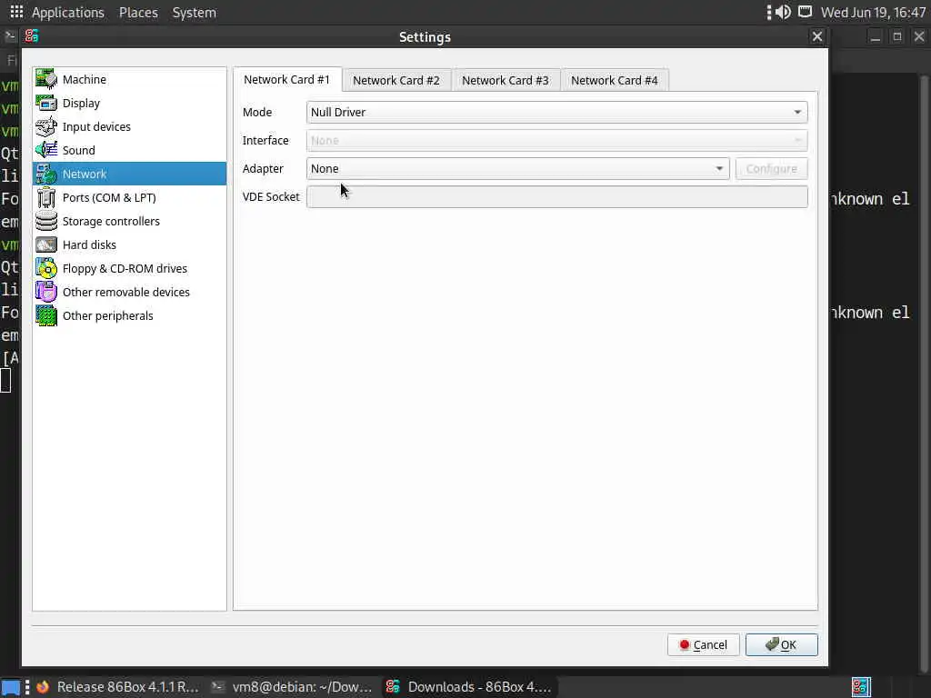Expand the Adapter dropdown showing None

click(x=517, y=168)
